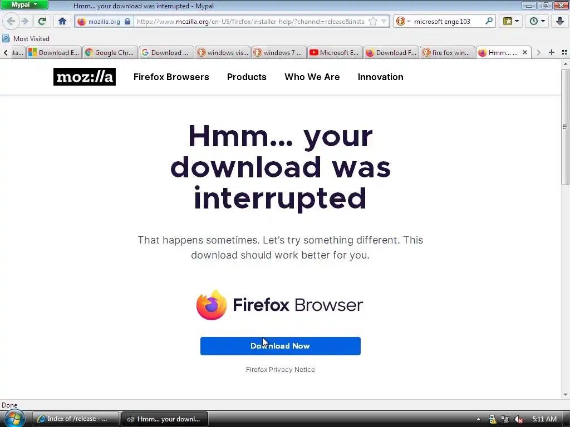570x427 pixels.
Task: Open the Mypal application menu button
Action: pyautogui.click(x=24, y=4)
